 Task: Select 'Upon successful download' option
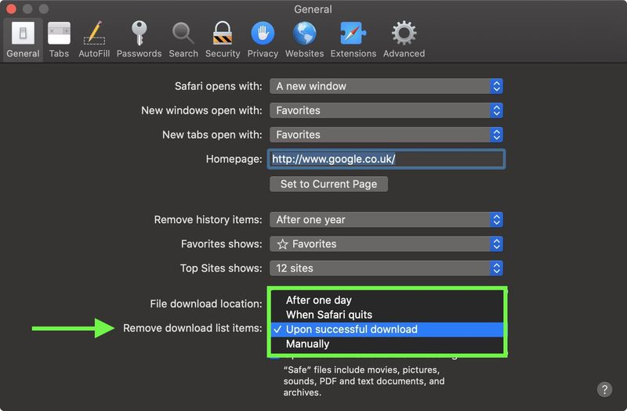(386, 330)
